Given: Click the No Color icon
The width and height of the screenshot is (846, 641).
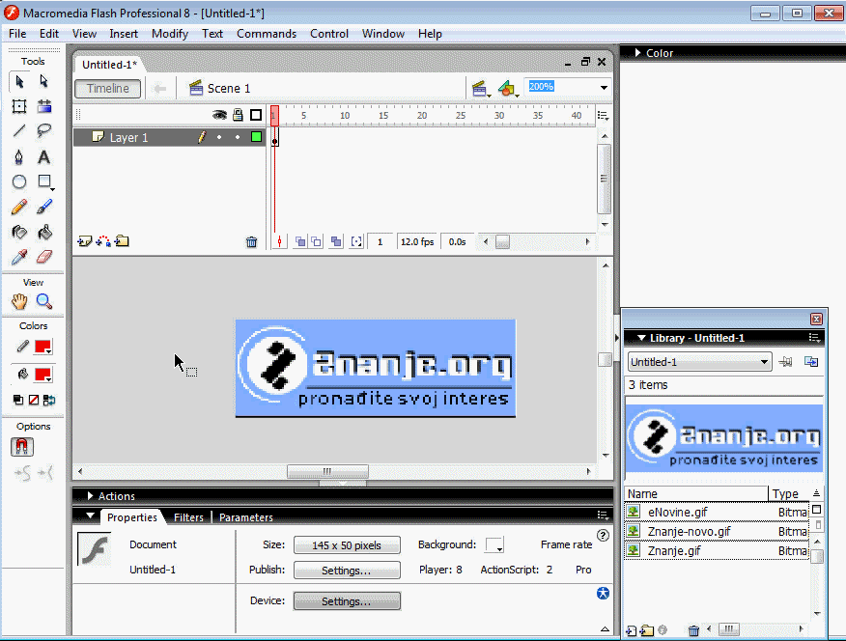Looking at the screenshot, I should [34, 400].
